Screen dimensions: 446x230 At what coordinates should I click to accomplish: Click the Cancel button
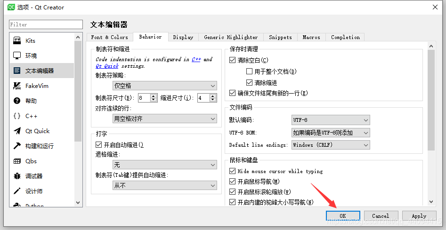(x=381, y=216)
